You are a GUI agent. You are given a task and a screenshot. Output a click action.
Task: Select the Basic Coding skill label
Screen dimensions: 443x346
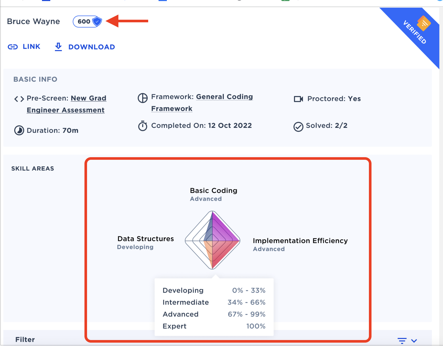point(213,191)
